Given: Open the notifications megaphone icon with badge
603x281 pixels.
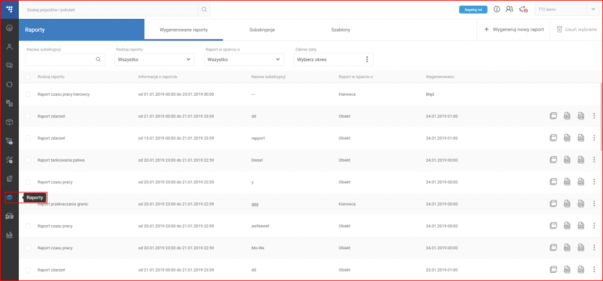Looking at the screenshot, I should pyautogui.click(x=522, y=9).
